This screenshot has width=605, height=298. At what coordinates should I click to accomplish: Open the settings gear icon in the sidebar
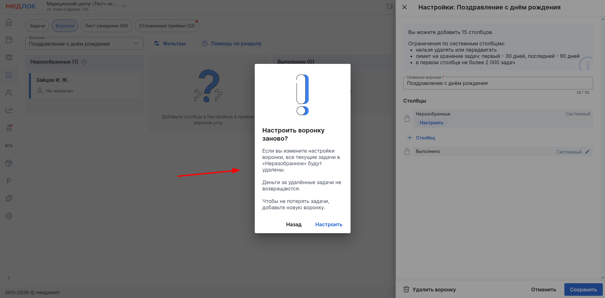point(9,216)
